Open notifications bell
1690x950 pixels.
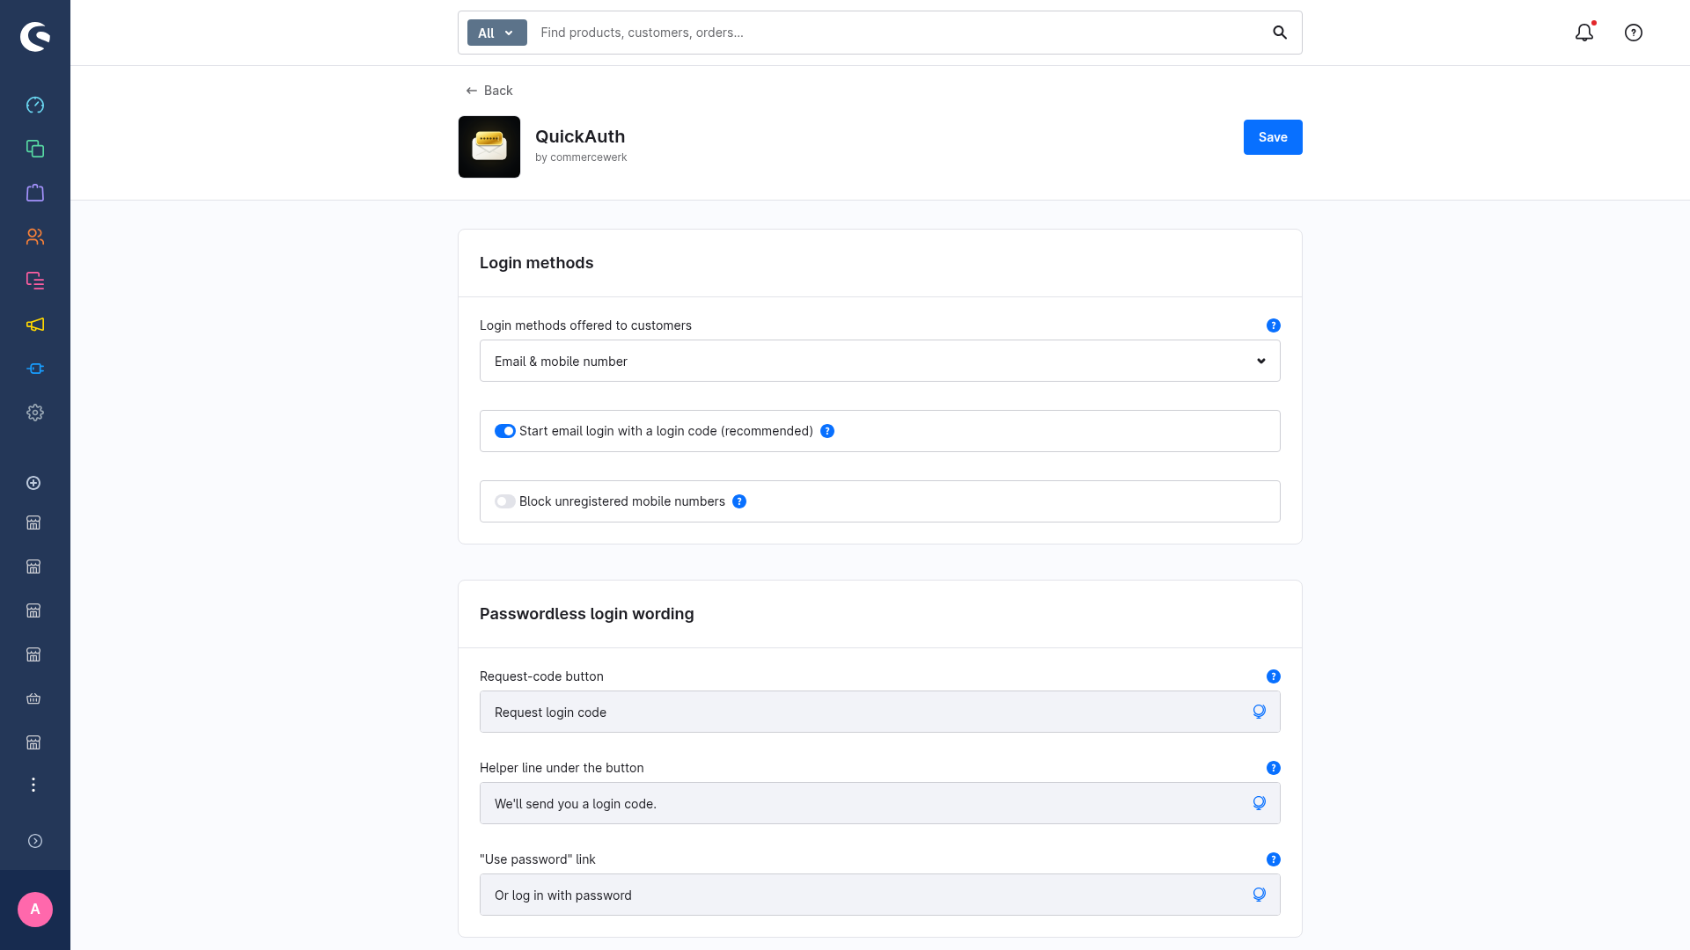point(1584,33)
